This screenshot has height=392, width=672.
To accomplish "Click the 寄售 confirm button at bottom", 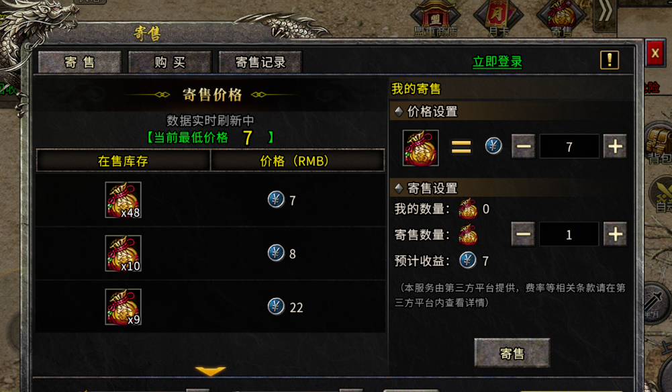I will tap(512, 353).
